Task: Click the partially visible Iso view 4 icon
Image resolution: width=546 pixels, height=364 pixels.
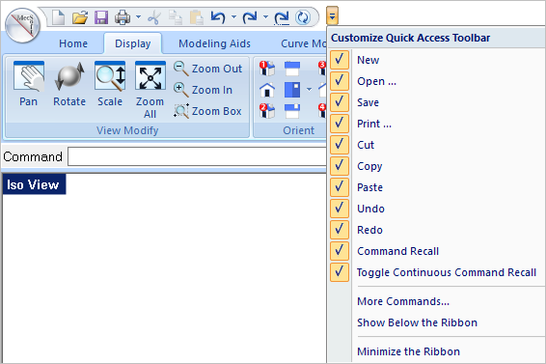Action: 322,111
